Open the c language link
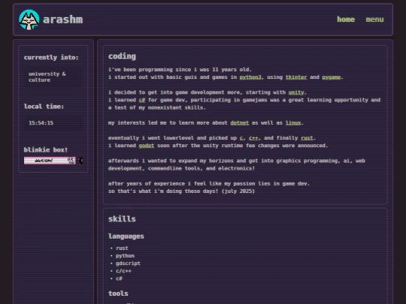The width and height of the screenshot is (406, 304). coord(241,138)
